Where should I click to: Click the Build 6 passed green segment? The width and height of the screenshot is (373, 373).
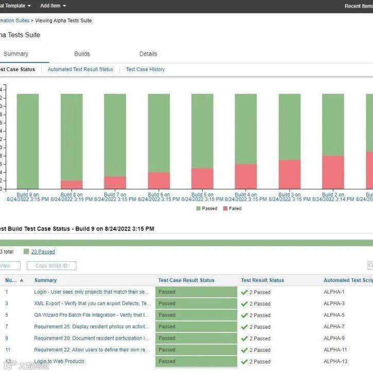tap(159, 133)
